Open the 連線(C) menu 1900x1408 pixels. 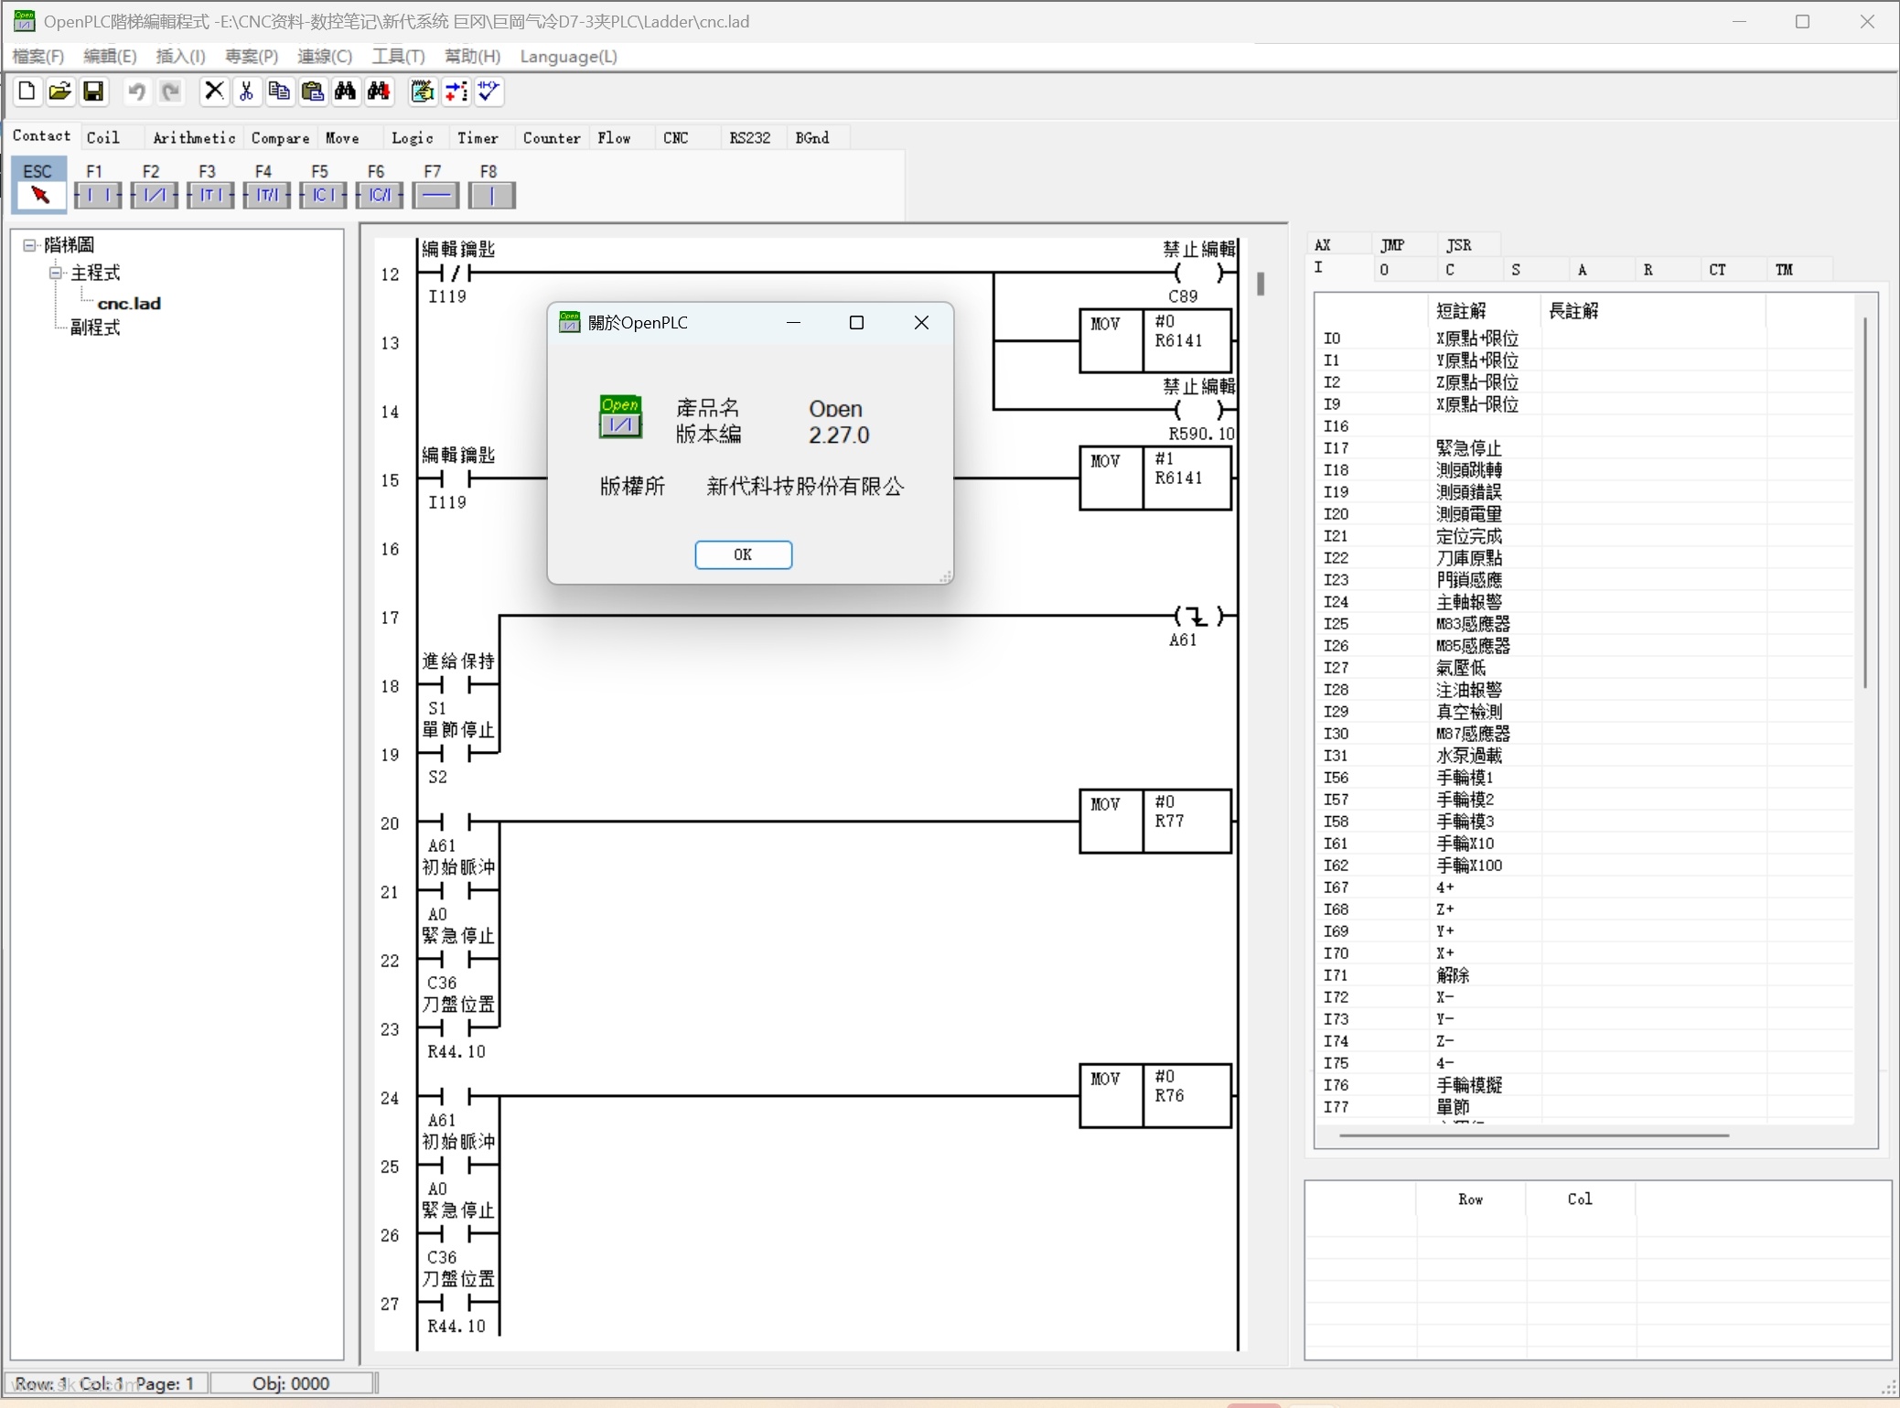pos(325,57)
